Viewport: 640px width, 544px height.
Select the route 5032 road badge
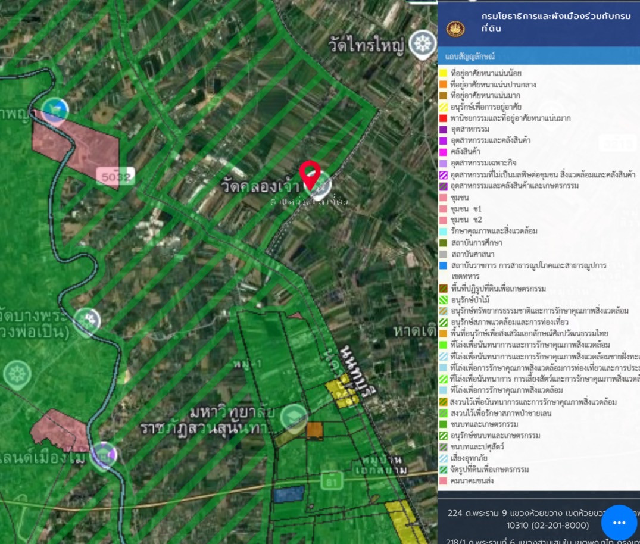(116, 177)
